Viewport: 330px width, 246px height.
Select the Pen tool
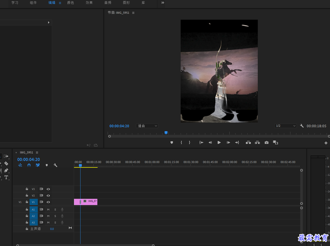[x=6, y=171]
